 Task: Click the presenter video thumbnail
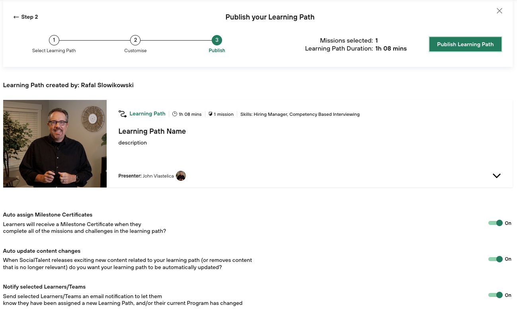coord(55,144)
